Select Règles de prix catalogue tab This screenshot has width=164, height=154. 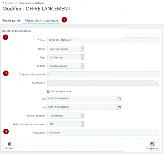tap(41, 20)
